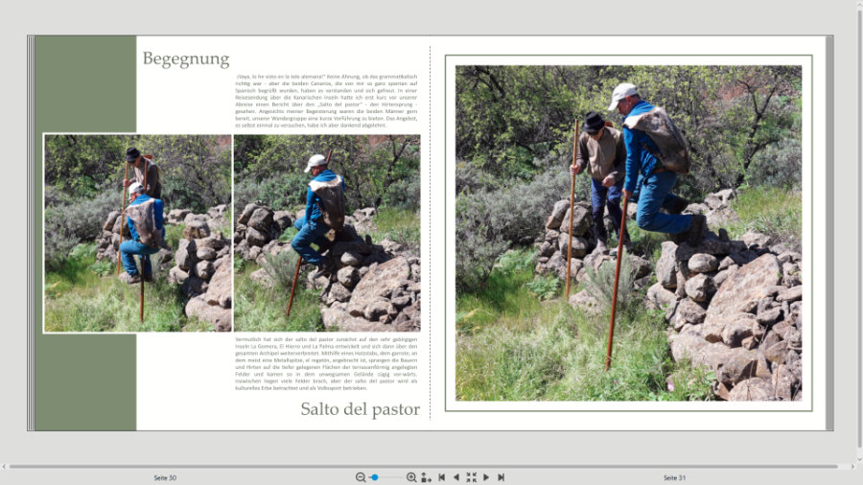Select the 'Begegnung' heading text

186,58
